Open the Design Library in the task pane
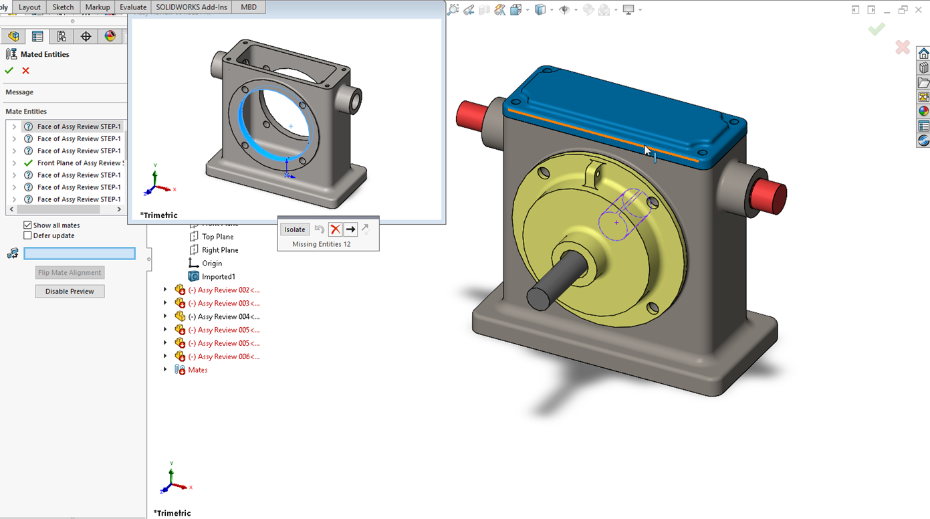The height and width of the screenshot is (519, 930). coord(923,67)
